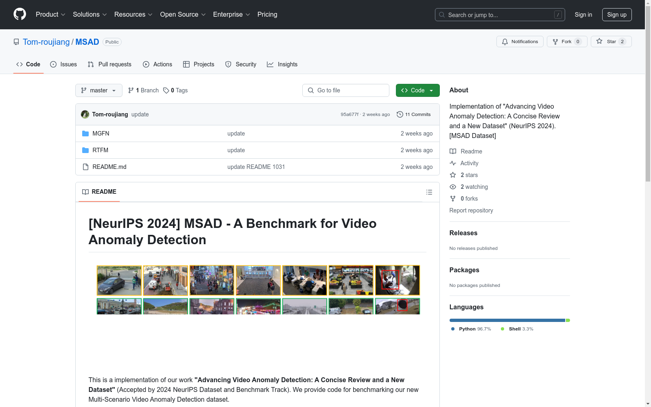Fork the repository

point(567,42)
